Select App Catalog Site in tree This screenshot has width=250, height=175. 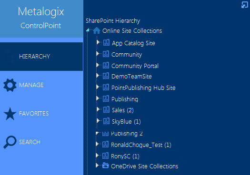tap(133, 43)
